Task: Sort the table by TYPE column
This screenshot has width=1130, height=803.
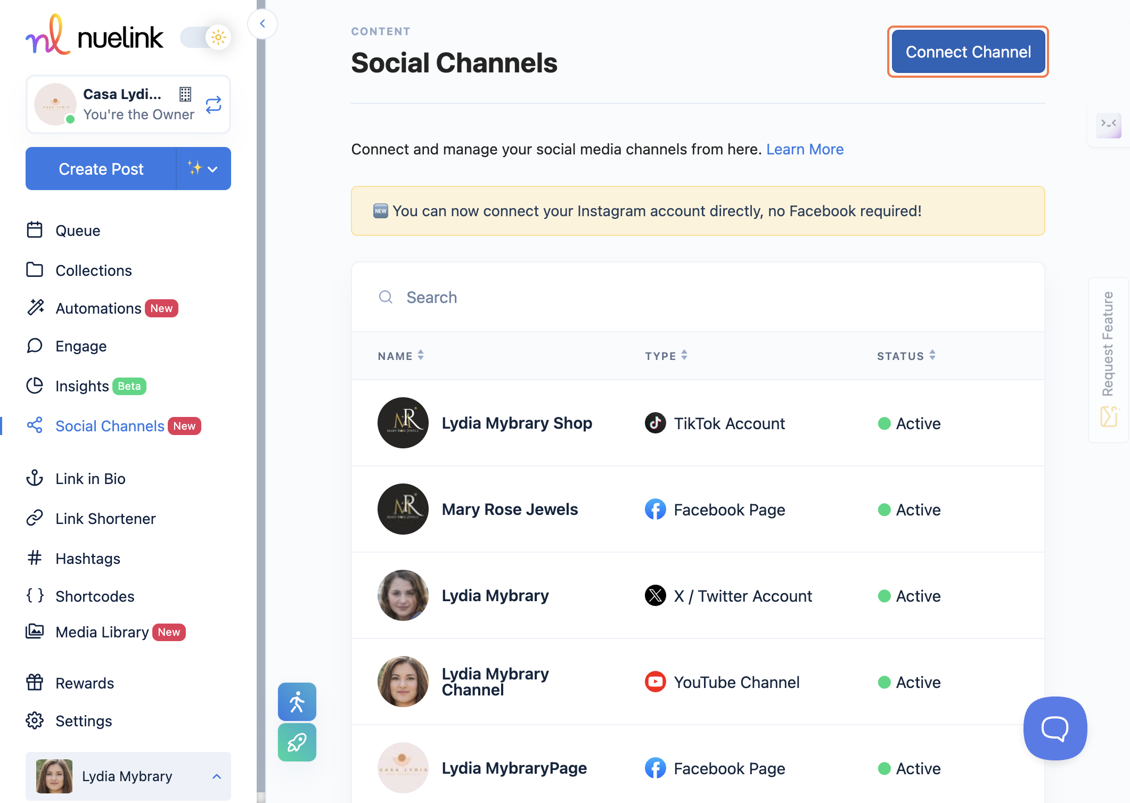Action: (666, 356)
